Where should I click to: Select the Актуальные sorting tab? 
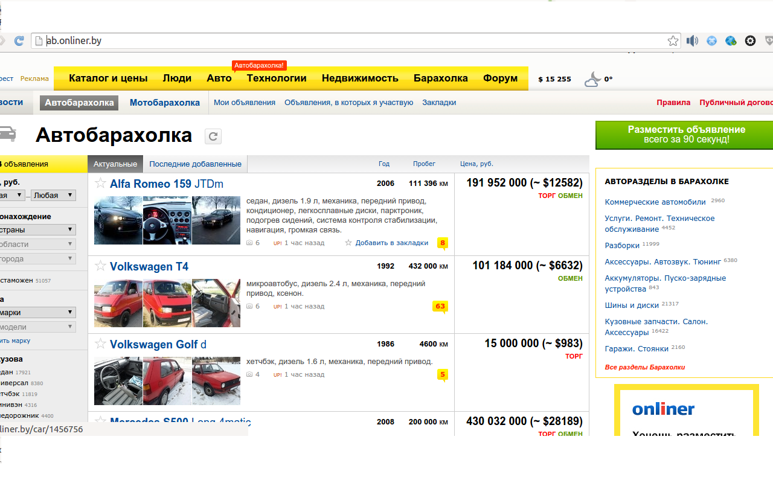tap(115, 164)
